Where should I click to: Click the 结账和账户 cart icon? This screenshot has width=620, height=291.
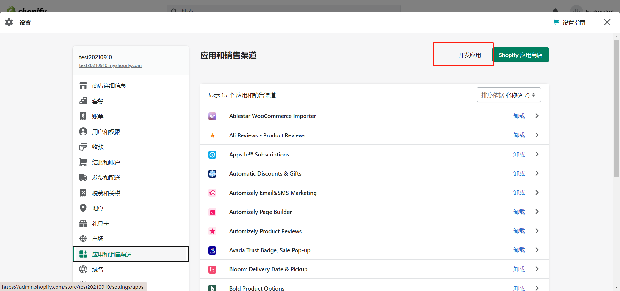pos(83,162)
